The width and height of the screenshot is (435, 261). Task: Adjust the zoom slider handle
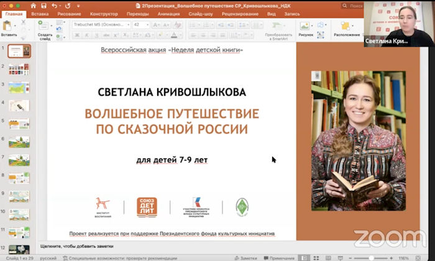point(371,258)
